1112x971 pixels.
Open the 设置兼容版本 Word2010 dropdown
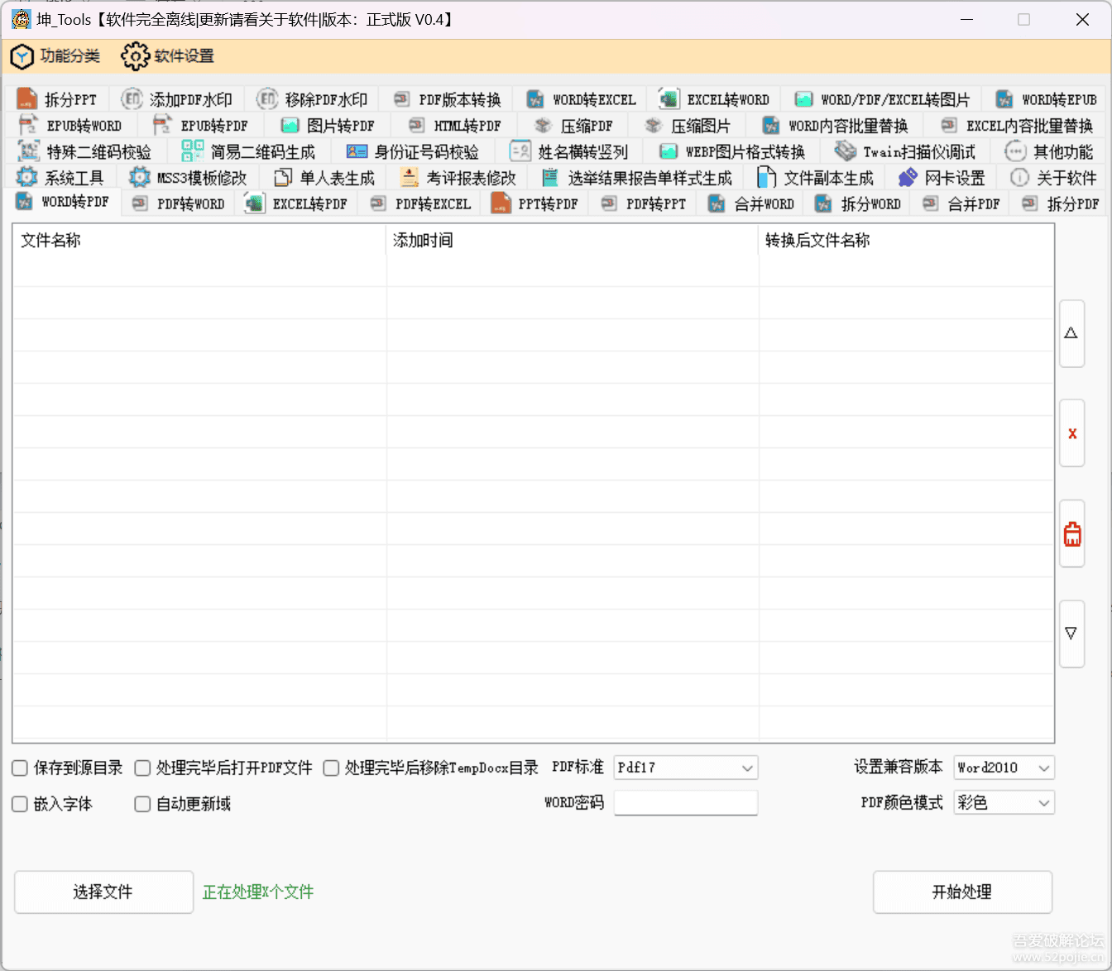1043,768
